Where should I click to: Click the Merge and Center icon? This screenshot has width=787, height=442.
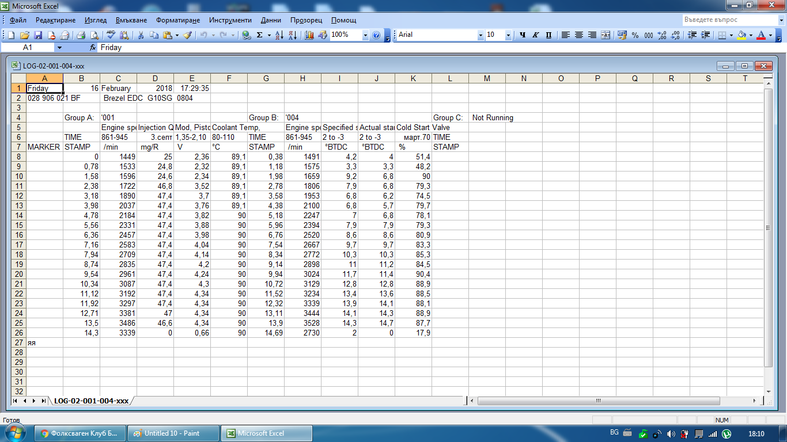(606, 35)
